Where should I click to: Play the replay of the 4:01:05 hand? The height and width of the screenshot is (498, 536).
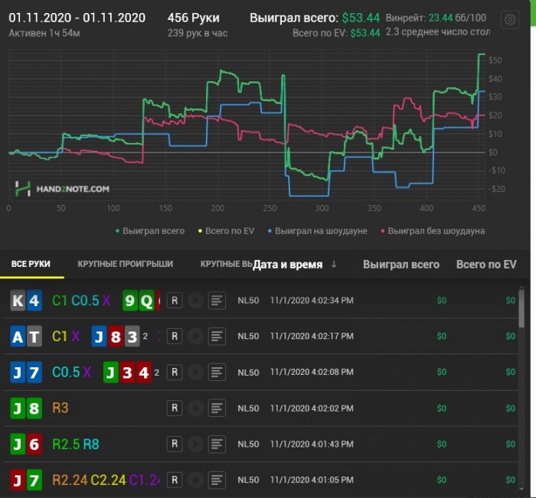point(195,480)
